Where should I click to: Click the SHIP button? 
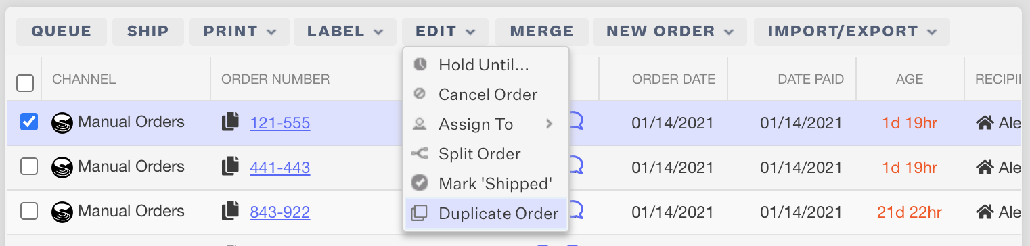point(148,31)
